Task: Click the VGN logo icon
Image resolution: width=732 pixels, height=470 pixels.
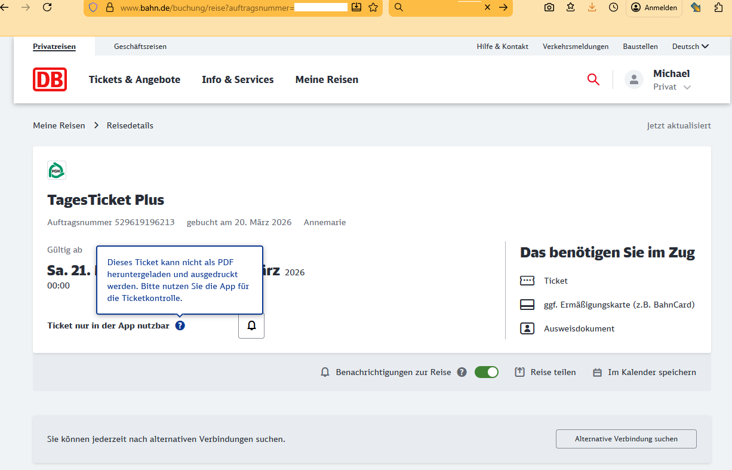Action: (x=57, y=170)
